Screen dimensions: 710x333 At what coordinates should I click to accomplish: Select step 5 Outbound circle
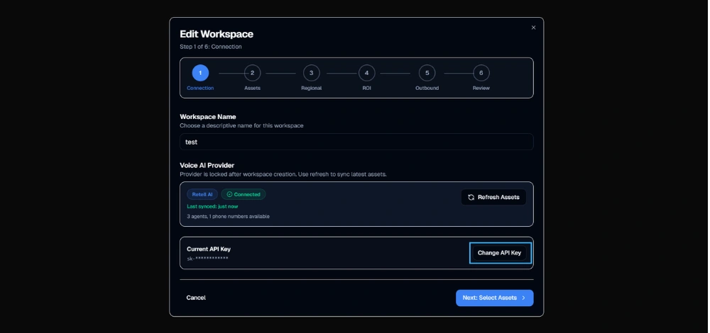point(427,73)
